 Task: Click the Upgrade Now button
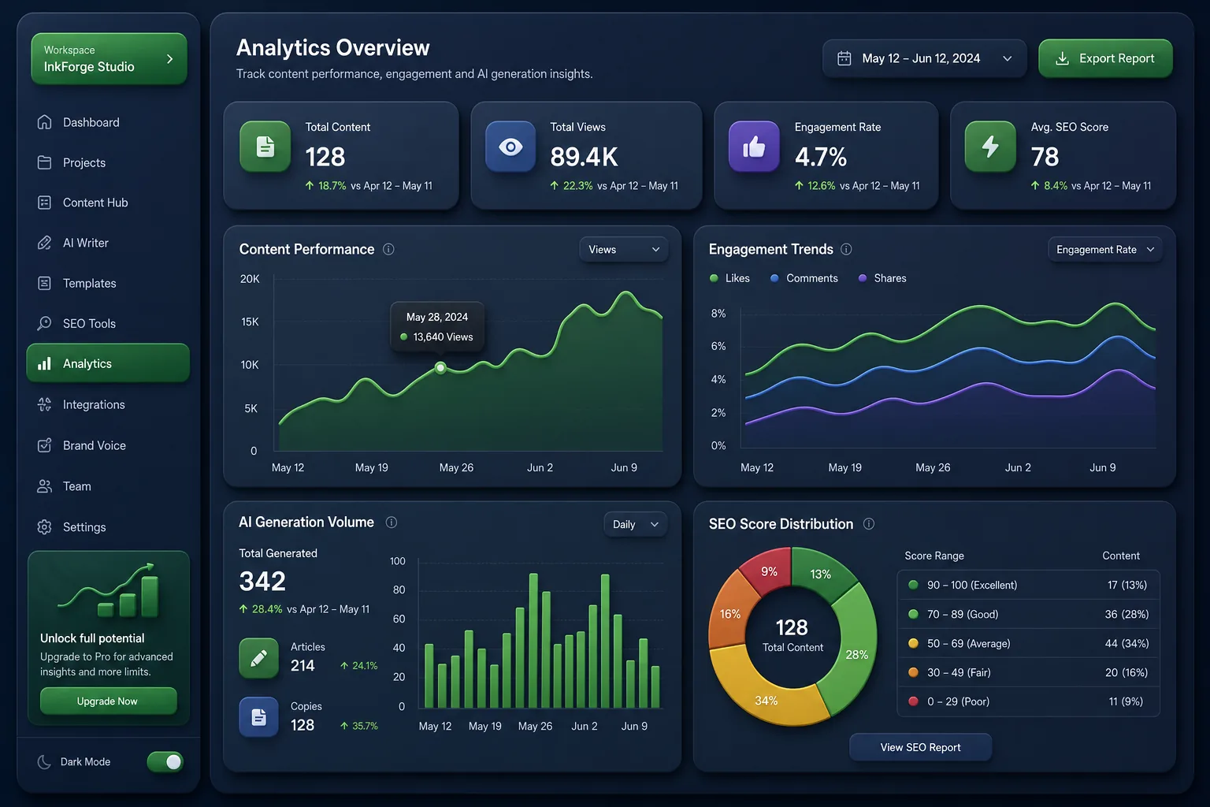point(108,701)
